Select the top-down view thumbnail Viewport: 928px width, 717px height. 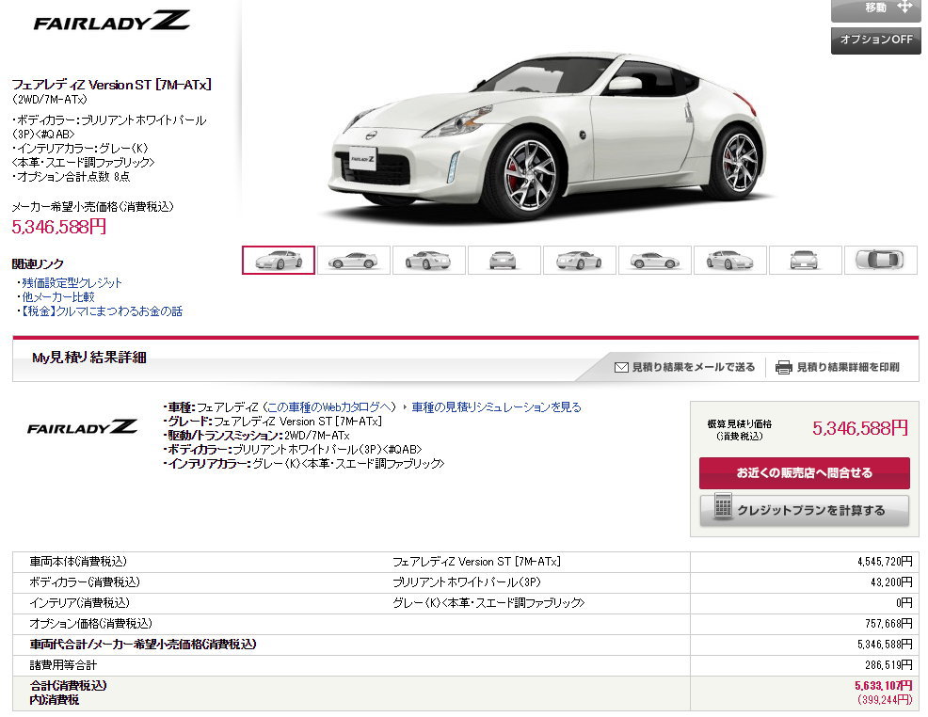click(880, 261)
